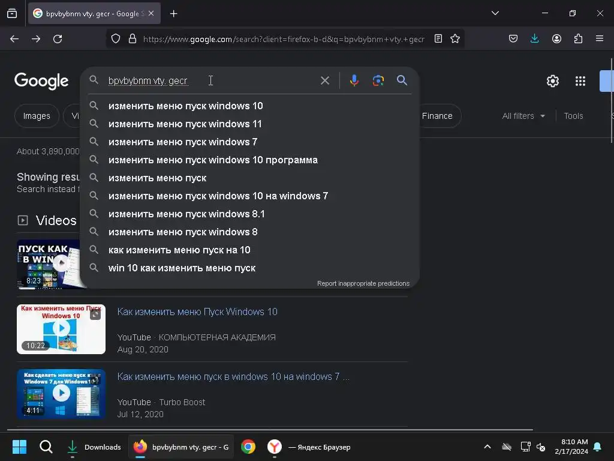
Task: Pick suggestion изменить меню пуск windows 8.1
Action: (x=249, y=214)
